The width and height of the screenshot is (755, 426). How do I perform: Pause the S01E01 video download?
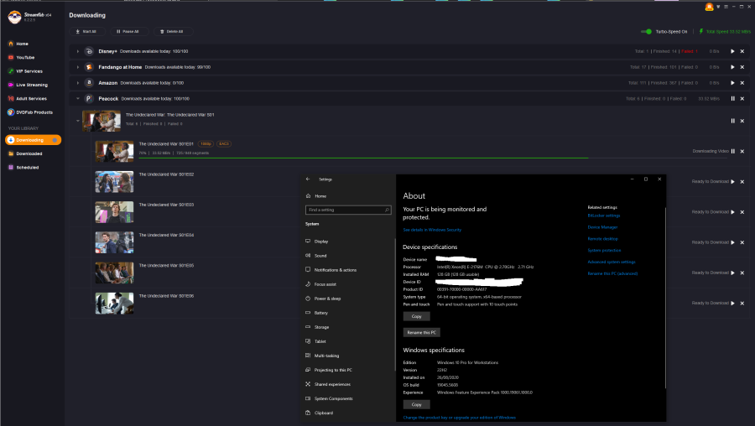pyautogui.click(x=732, y=151)
